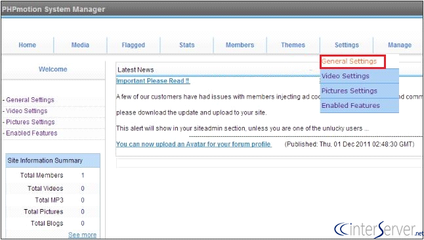Click the Total Members row label

click(x=41, y=176)
